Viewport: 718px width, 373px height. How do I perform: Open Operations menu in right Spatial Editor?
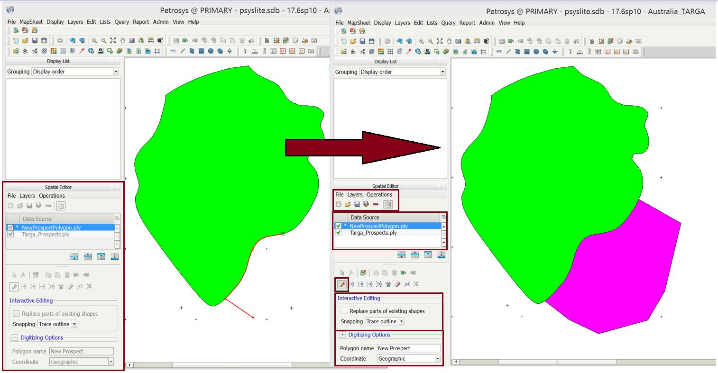(x=379, y=194)
